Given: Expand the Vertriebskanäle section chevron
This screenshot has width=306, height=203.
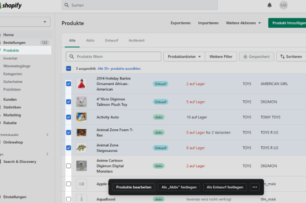Looking at the screenshot, I should click(47, 134).
